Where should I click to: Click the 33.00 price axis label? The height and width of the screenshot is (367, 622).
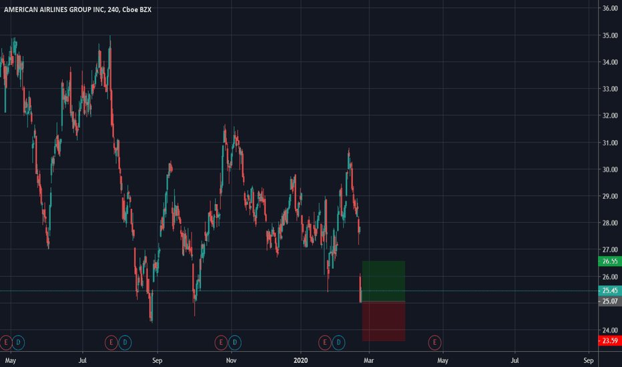(x=610, y=89)
